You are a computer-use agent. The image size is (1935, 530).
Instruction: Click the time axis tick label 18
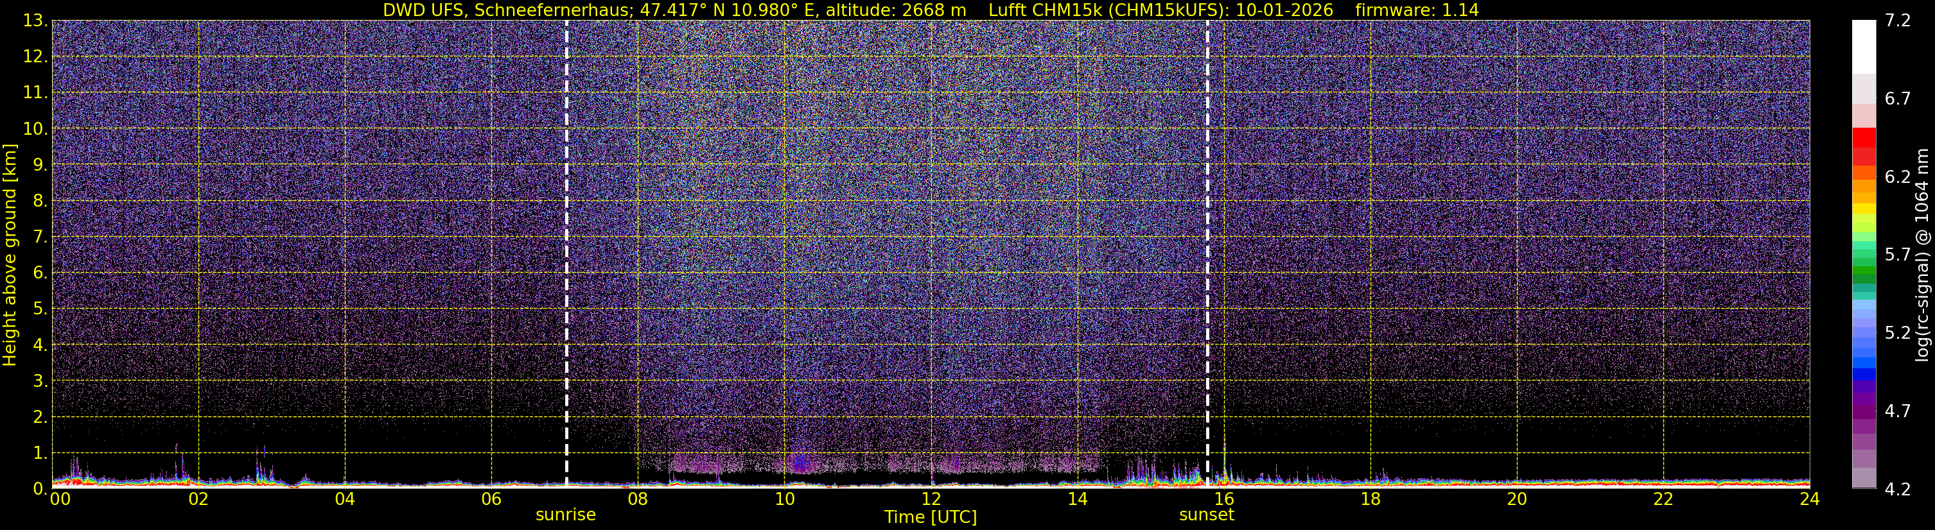1370,499
